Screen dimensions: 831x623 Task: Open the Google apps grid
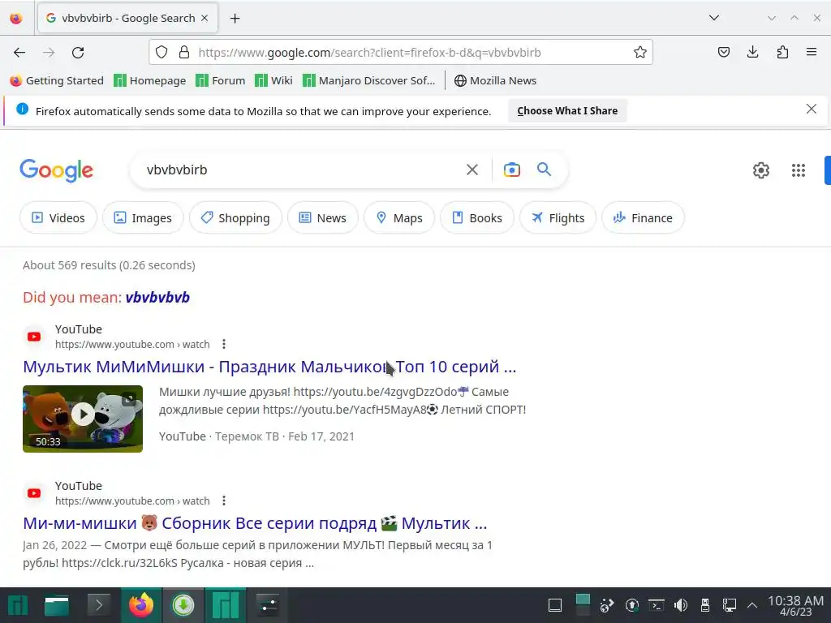tap(799, 170)
